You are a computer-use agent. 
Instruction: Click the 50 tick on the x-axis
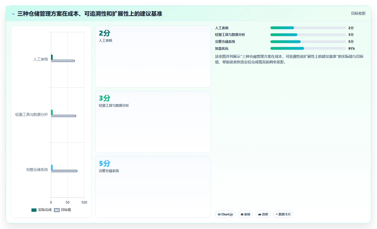[x=68, y=202]
